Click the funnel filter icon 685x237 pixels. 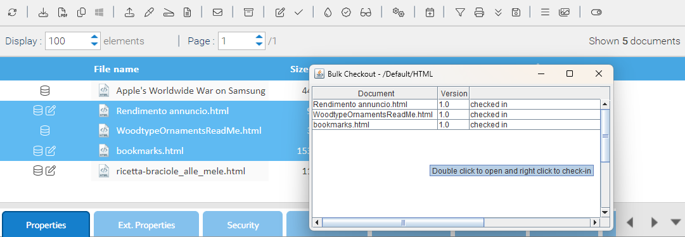[460, 13]
